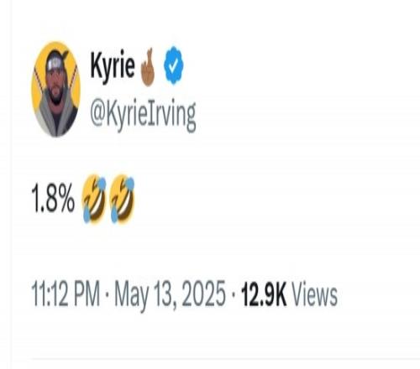Click the 1.8% tweet text
This screenshot has height=369, width=420.
pos(53,199)
